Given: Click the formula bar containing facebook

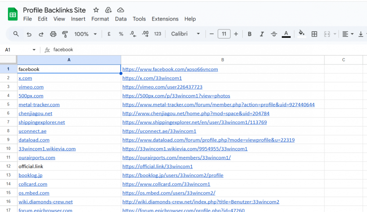Looking at the screenshot, I should point(209,50).
